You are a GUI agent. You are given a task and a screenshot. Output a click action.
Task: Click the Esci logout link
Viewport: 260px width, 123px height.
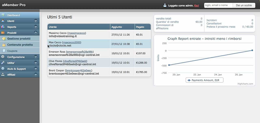[197, 6]
